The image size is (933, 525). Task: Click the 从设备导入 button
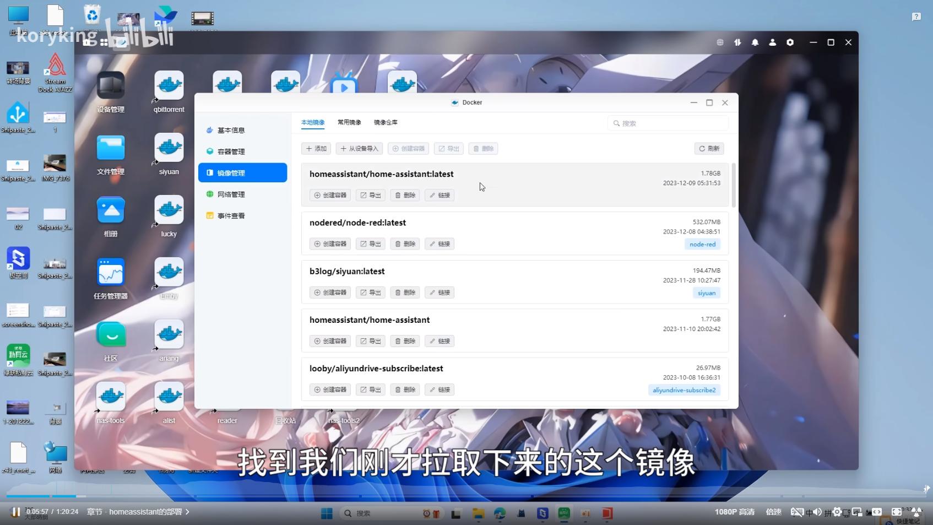pos(359,149)
